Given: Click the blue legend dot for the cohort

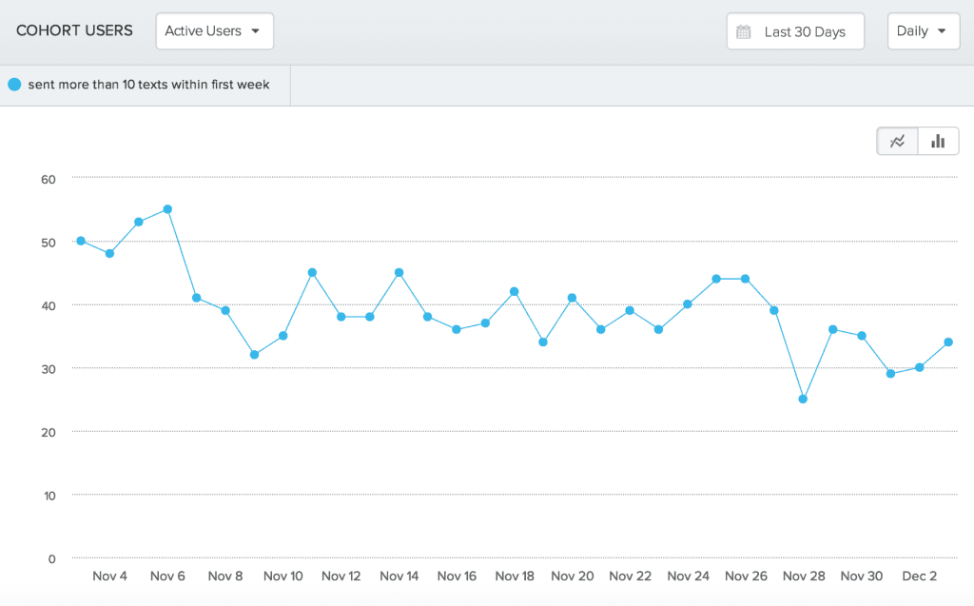Looking at the screenshot, I should point(13,84).
